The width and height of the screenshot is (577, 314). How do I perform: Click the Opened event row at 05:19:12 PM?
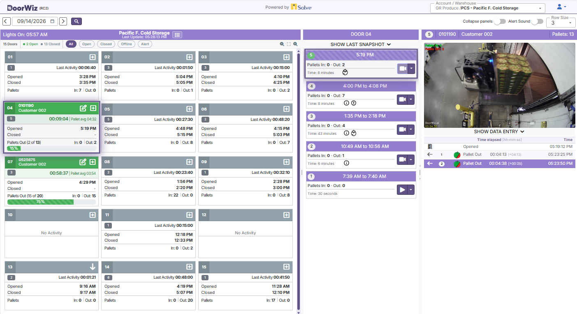tap(499, 146)
